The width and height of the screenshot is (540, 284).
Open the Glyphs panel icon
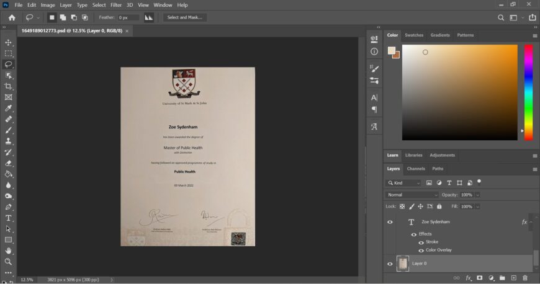[x=374, y=126]
